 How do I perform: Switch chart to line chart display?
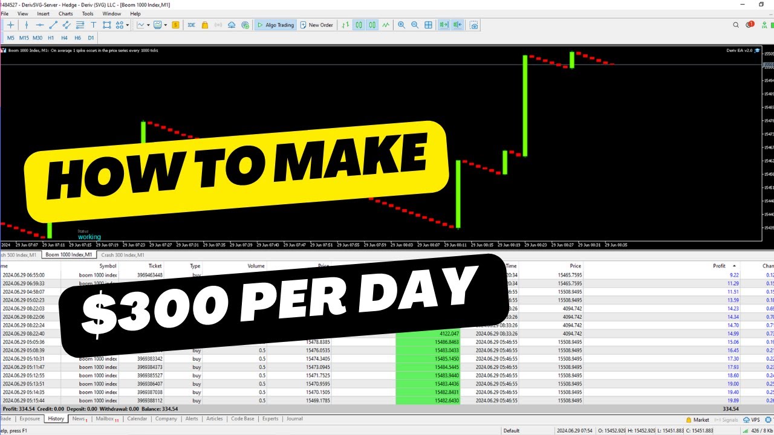coord(385,25)
